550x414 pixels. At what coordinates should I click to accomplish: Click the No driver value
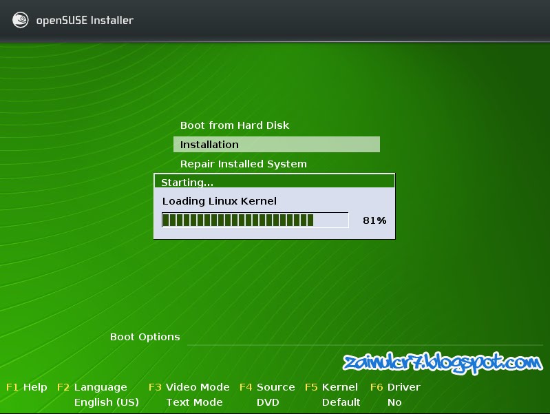tap(394, 402)
